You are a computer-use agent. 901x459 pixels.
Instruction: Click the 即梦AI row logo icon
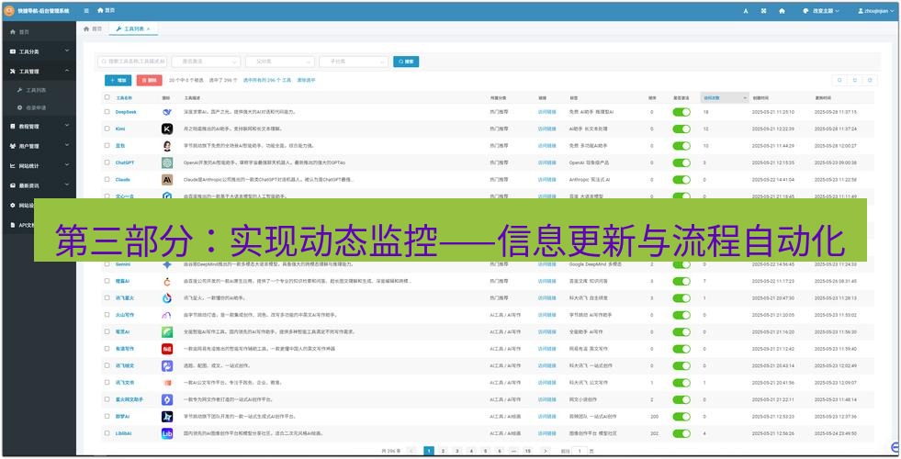point(166,417)
